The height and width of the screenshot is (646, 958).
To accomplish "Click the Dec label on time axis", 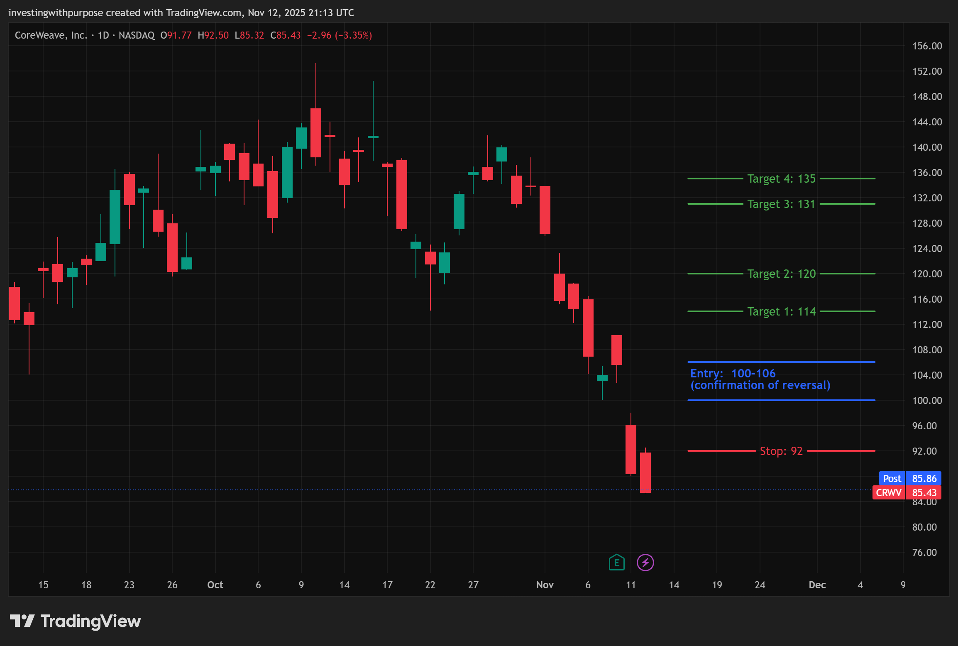I will pos(817,585).
